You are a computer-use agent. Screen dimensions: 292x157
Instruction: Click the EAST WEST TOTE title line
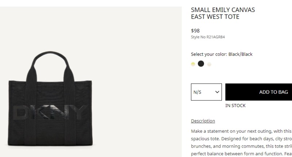pos(215,17)
